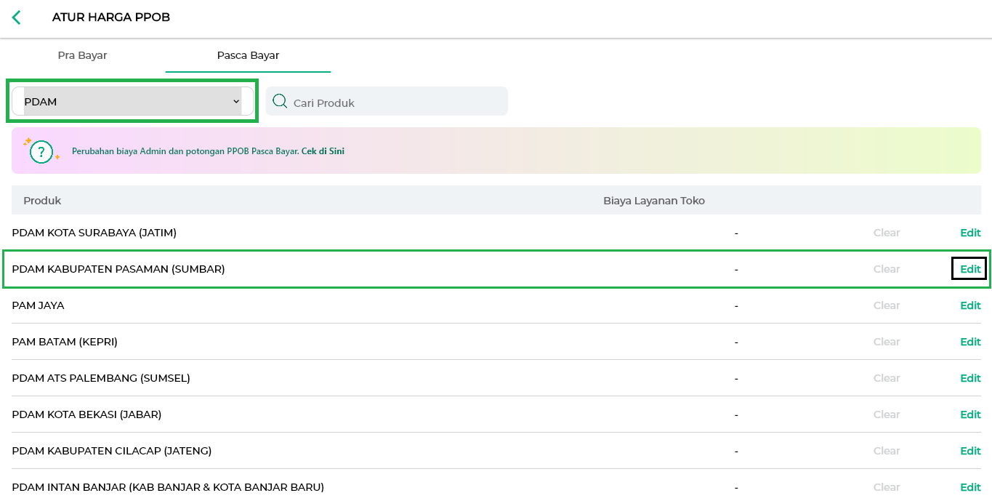Select PDAM KOTA SURABAYA (JATIM) product name
Screen dimensions: 992x501
pyautogui.click(x=94, y=233)
